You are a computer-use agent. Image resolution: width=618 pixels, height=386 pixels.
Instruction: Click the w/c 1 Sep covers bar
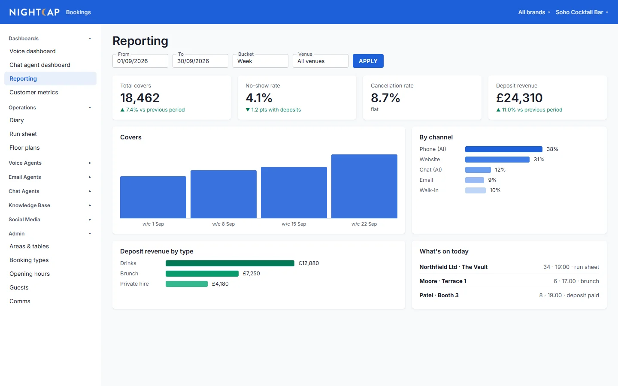point(153,197)
